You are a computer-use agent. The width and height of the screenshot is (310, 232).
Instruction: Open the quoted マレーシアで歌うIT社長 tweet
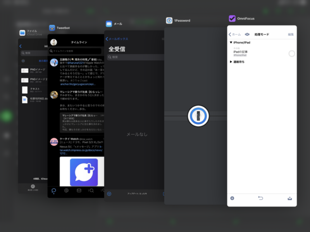[82, 123]
